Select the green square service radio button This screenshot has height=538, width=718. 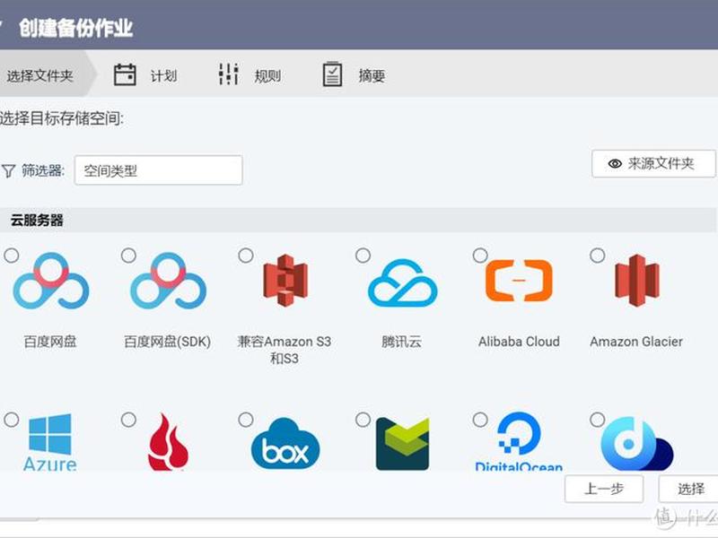tap(363, 420)
